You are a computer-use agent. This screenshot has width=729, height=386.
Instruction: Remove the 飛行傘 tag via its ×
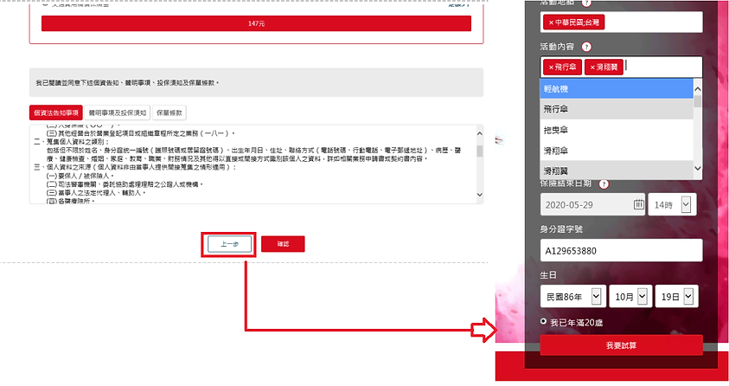(551, 68)
